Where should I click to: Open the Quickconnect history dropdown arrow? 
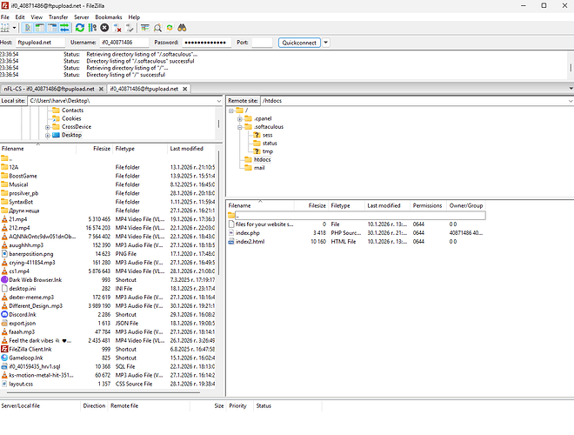[326, 42]
